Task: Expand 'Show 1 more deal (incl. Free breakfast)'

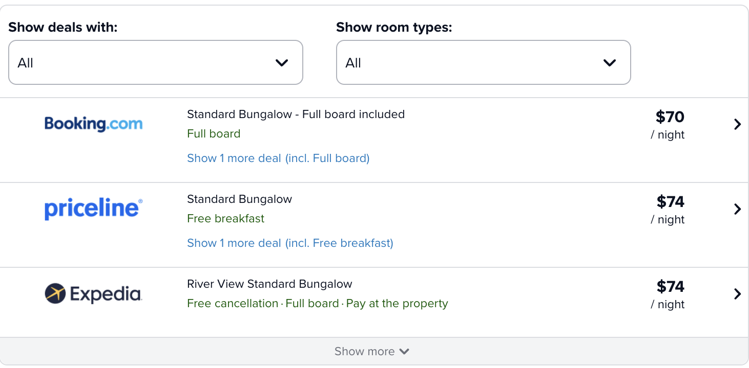Action: (x=290, y=243)
